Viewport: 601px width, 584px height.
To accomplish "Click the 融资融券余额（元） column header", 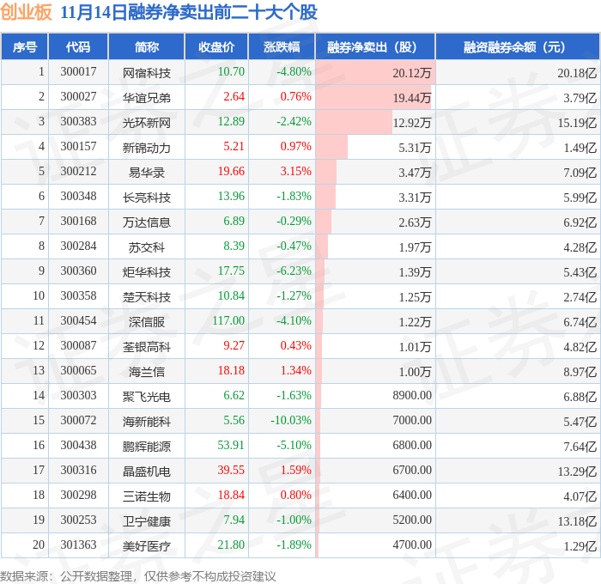I will pyautogui.click(x=518, y=46).
